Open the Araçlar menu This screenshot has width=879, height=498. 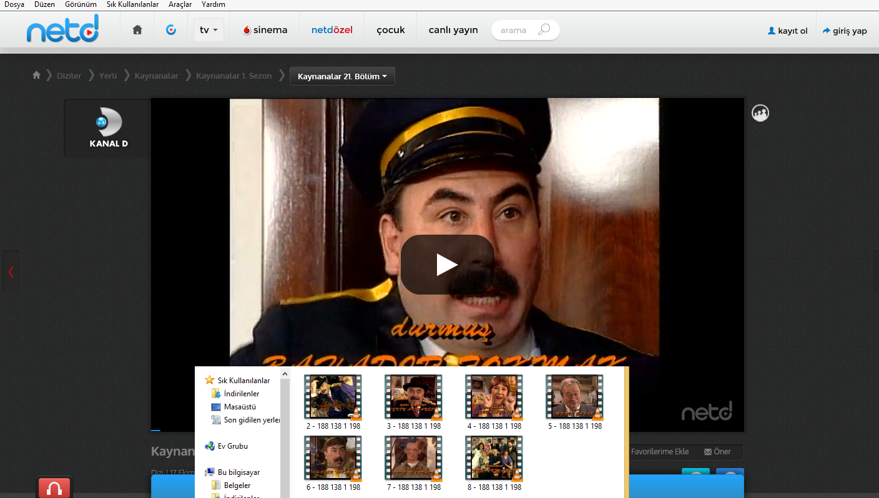(x=180, y=4)
